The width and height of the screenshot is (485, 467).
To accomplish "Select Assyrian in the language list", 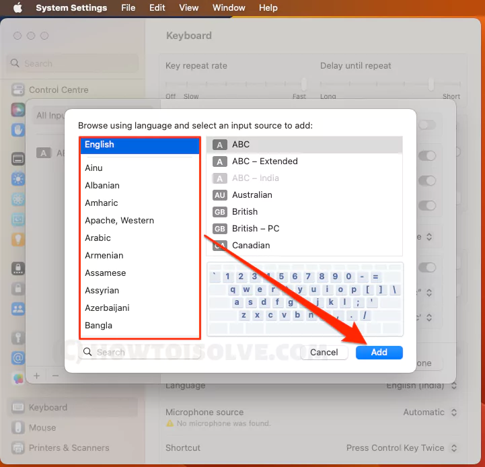I will 140,290.
